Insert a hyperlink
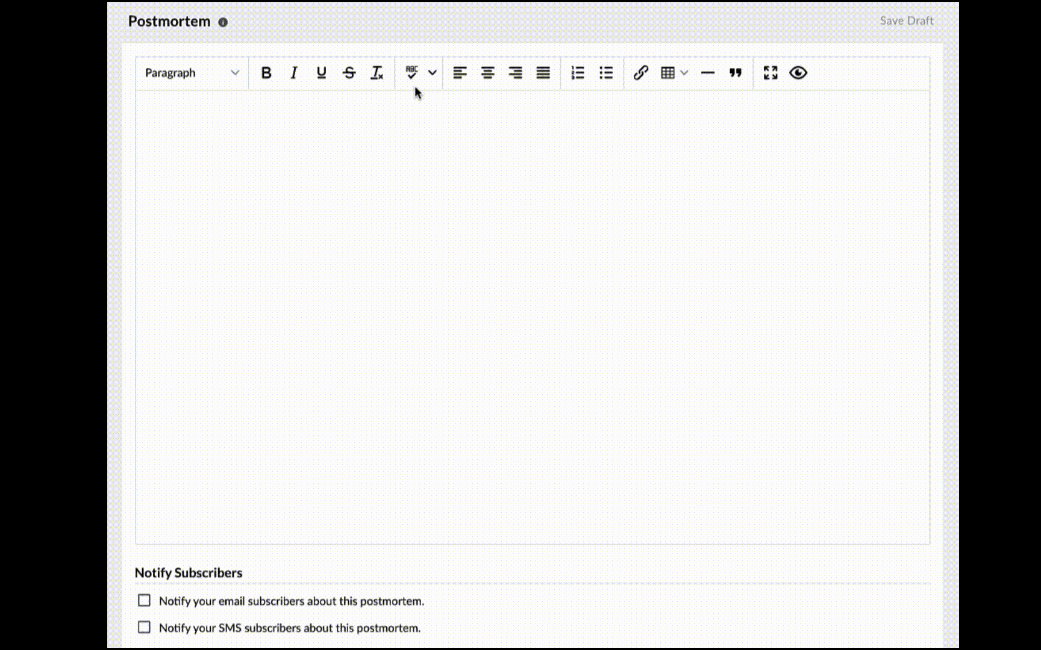Image resolution: width=1041 pixels, height=650 pixels. click(640, 73)
